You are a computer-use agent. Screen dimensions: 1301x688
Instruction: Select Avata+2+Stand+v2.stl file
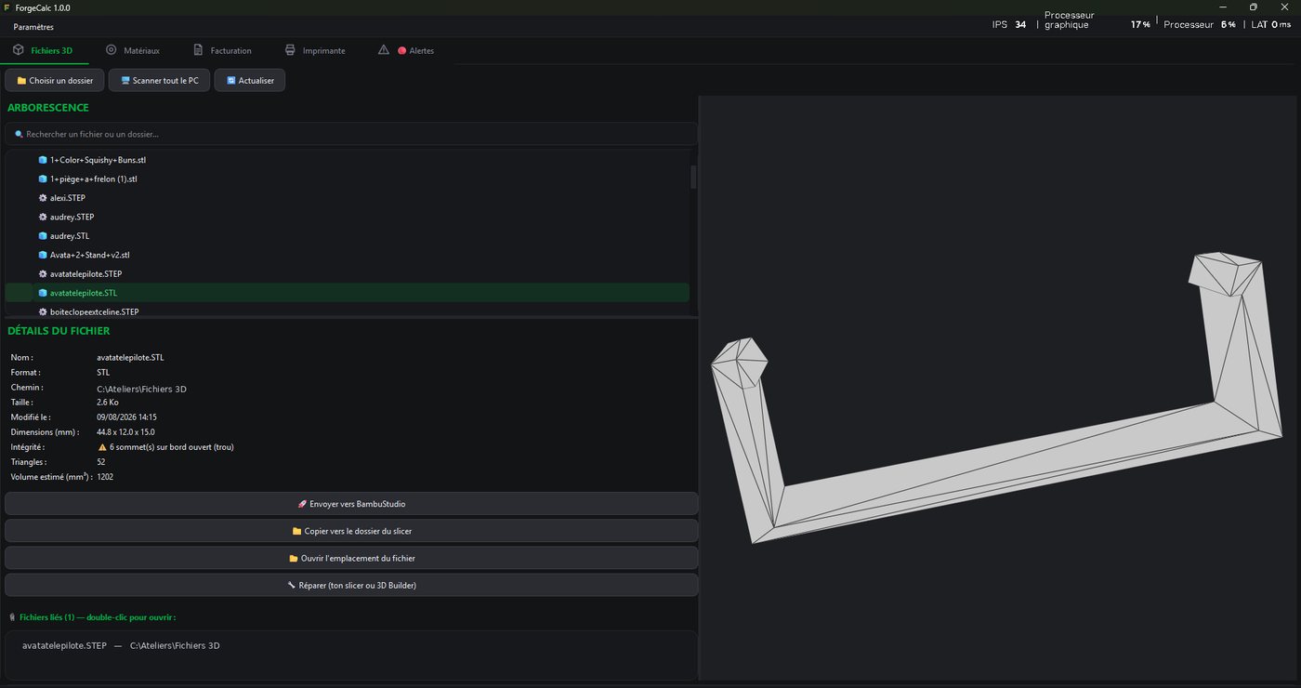[348, 255]
